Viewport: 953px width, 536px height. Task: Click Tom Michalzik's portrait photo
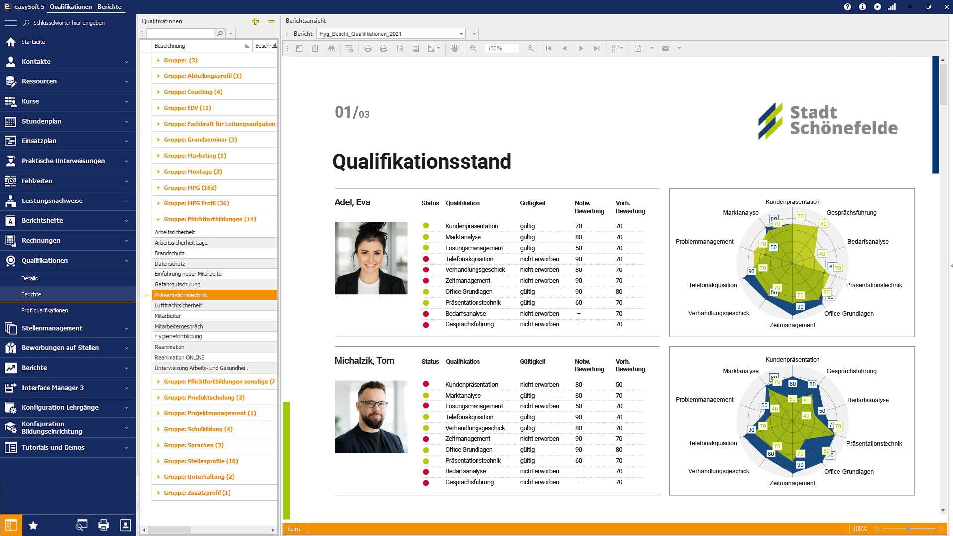point(371,416)
